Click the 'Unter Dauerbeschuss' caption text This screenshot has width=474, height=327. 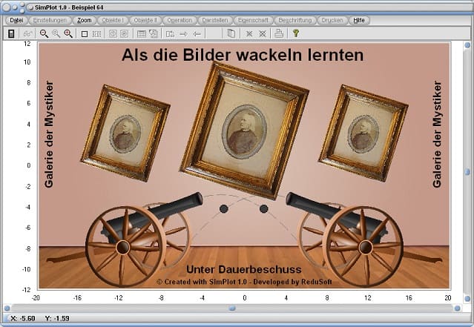click(x=243, y=269)
